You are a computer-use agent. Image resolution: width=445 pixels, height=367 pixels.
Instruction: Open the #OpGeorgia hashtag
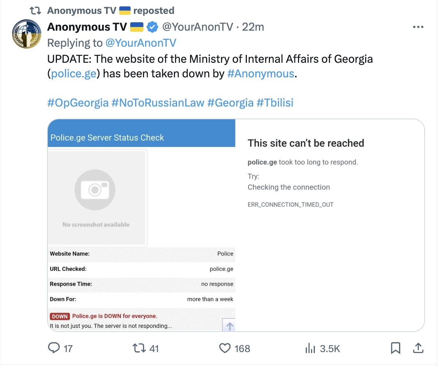[x=78, y=103]
